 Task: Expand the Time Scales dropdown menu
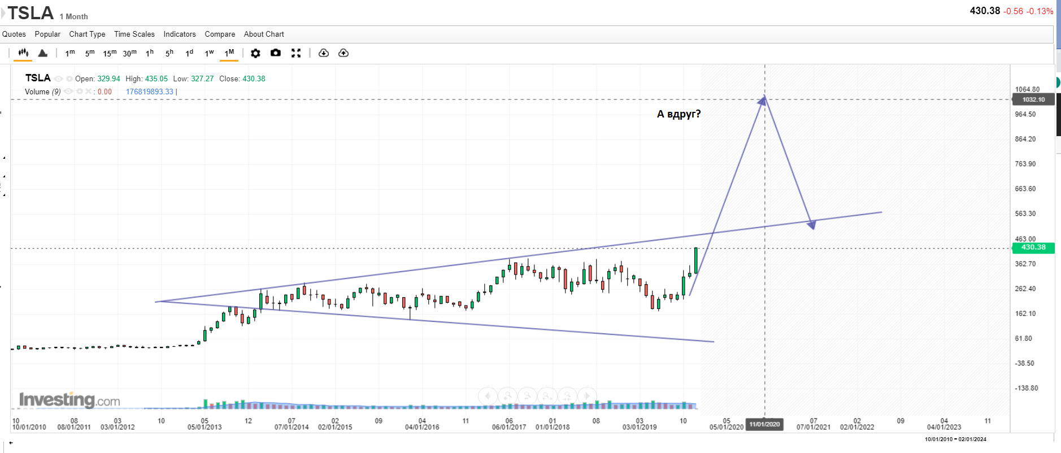134,34
